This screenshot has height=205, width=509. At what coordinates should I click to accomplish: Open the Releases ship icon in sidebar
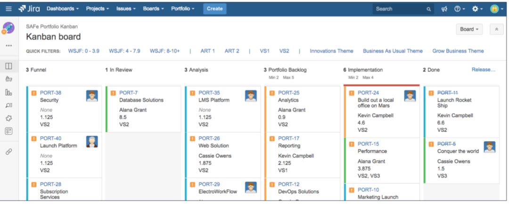click(x=8, y=79)
